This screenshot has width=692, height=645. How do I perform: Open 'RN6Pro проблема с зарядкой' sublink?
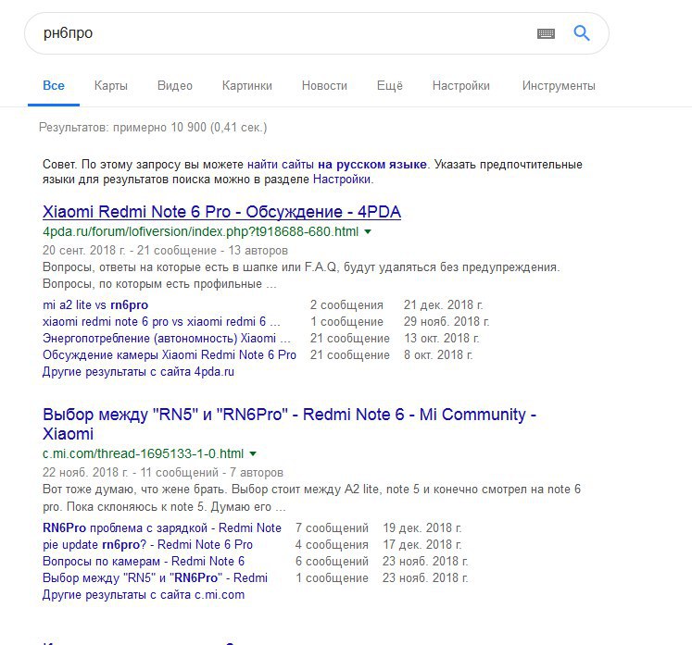[162, 528]
